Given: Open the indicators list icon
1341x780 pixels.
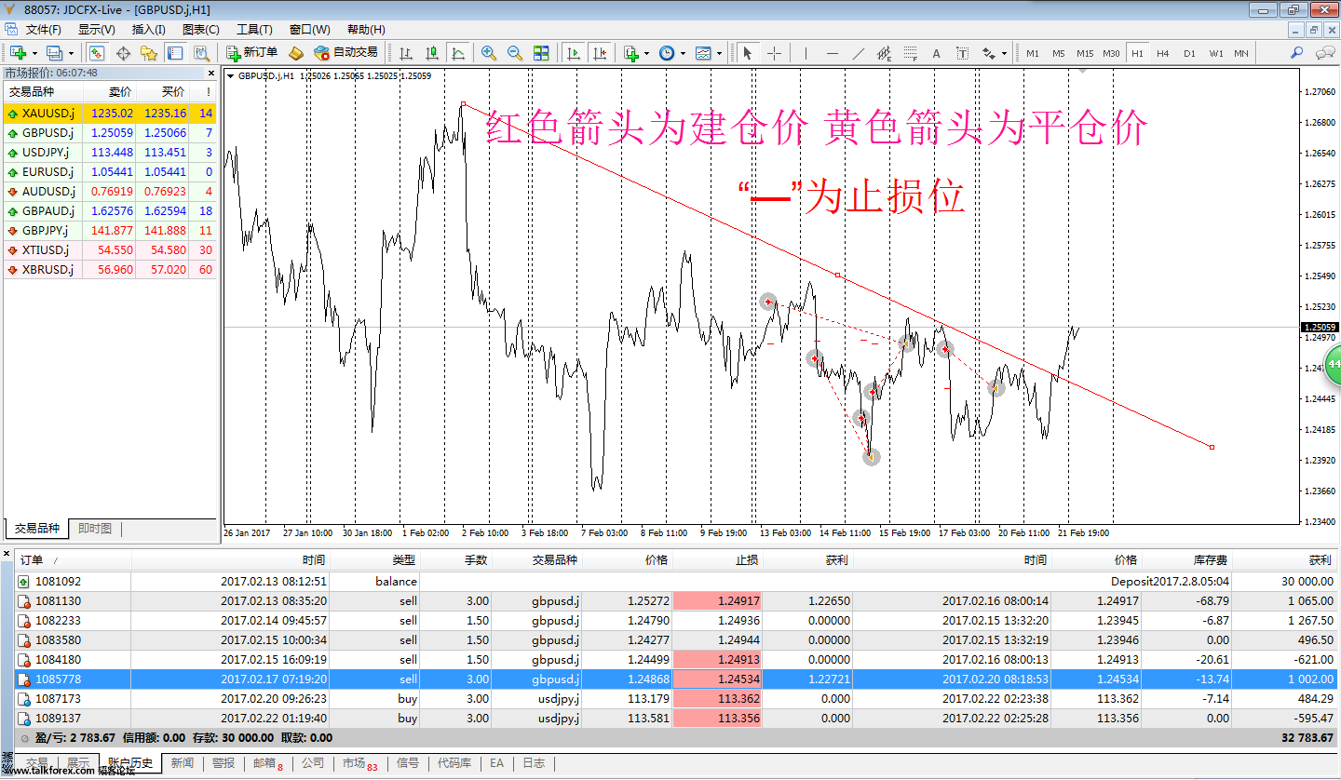Looking at the screenshot, I should pos(631,53).
